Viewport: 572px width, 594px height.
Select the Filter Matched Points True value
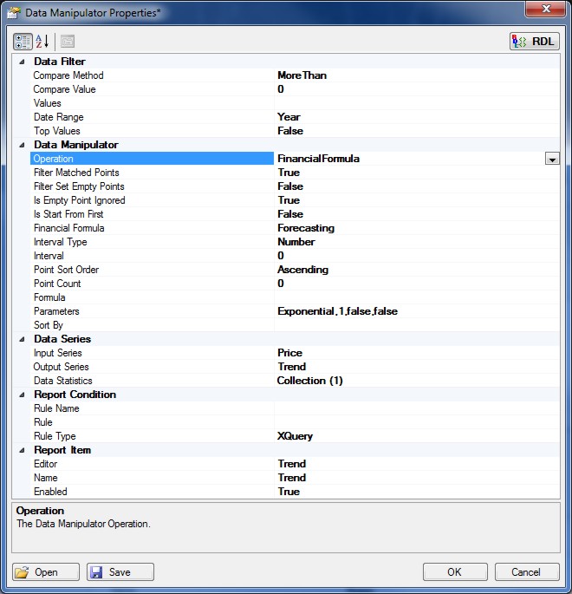point(416,173)
